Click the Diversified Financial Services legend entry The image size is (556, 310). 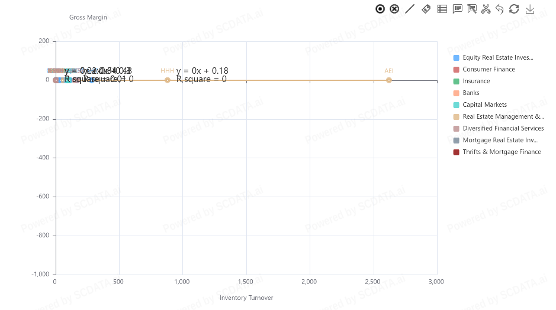pyautogui.click(x=503, y=129)
